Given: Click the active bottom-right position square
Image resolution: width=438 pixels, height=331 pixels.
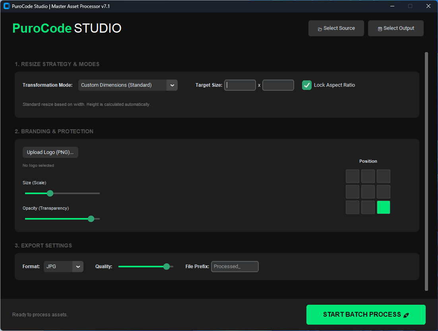Looking at the screenshot, I should (x=383, y=207).
